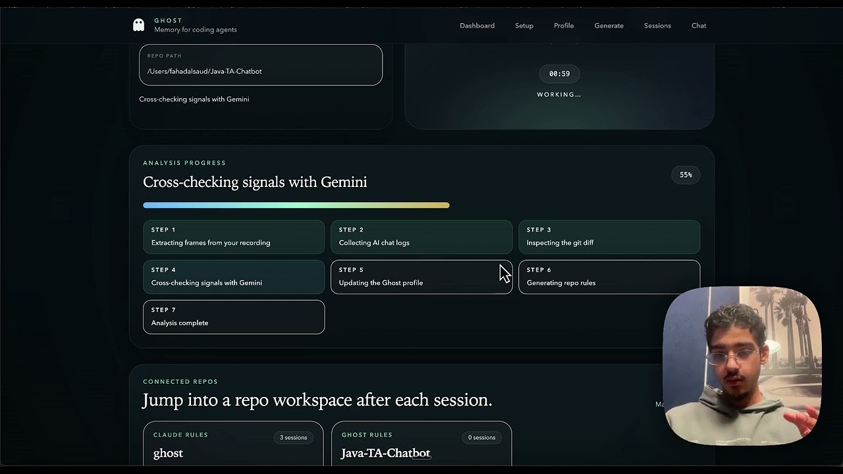
Task: Click the WORKING... status text
Action: coord(559,95)
